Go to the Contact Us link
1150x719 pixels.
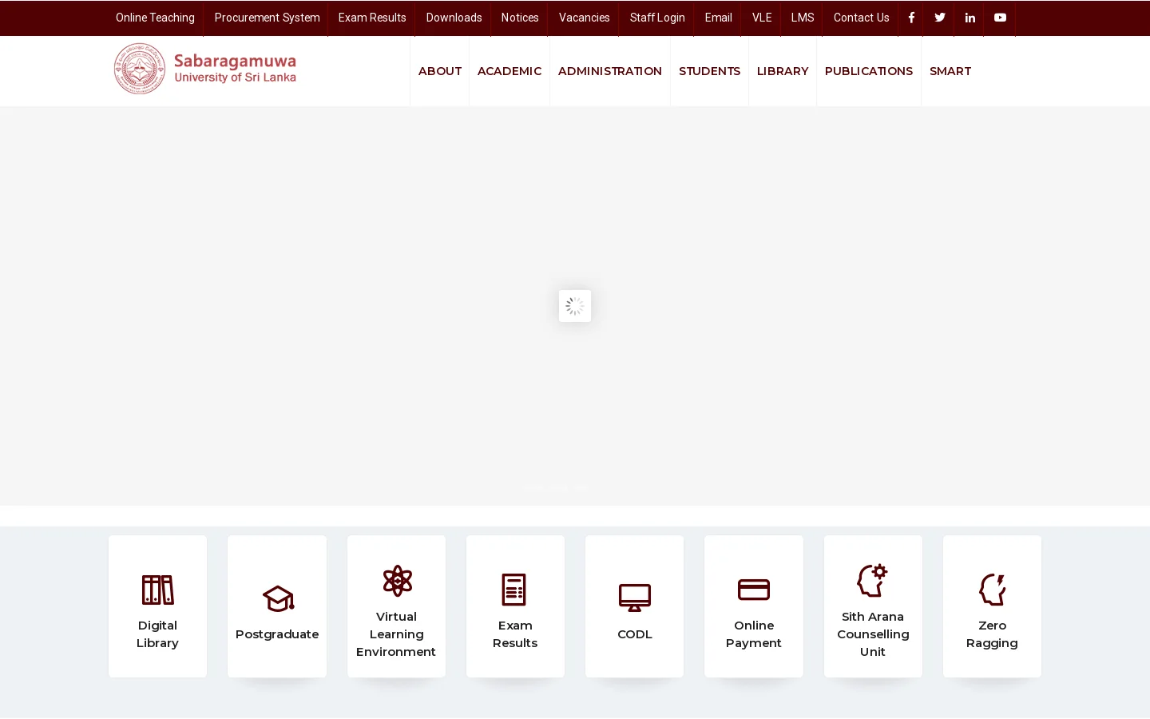(x=861, y=18)
